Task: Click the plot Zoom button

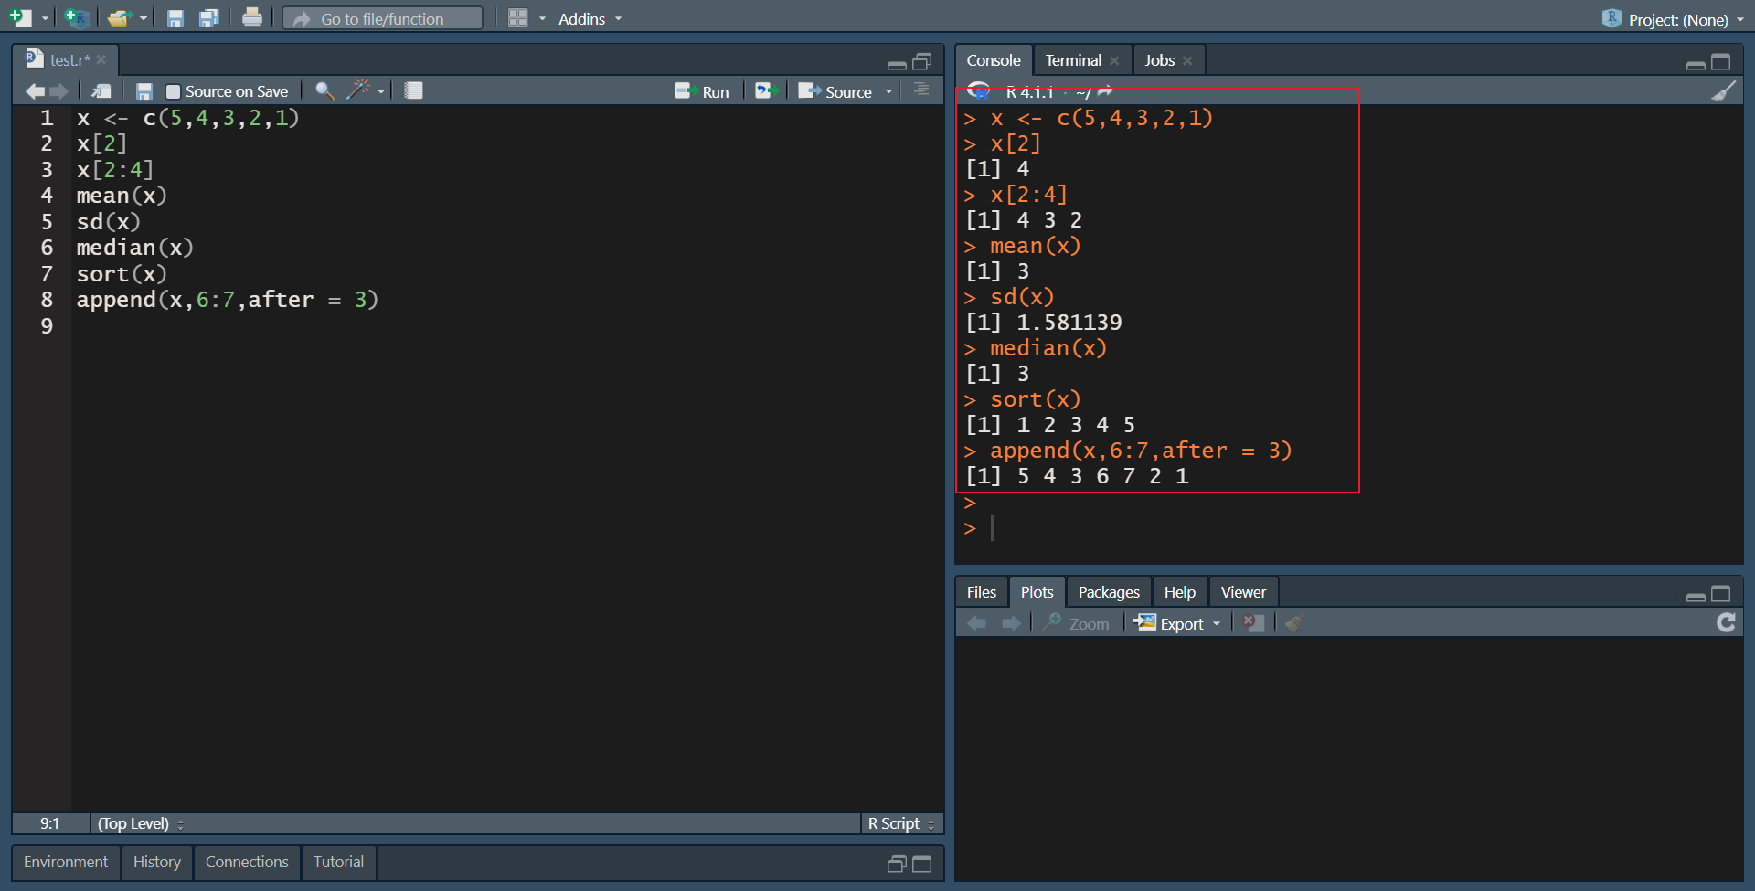Action: click(1077, 623)
